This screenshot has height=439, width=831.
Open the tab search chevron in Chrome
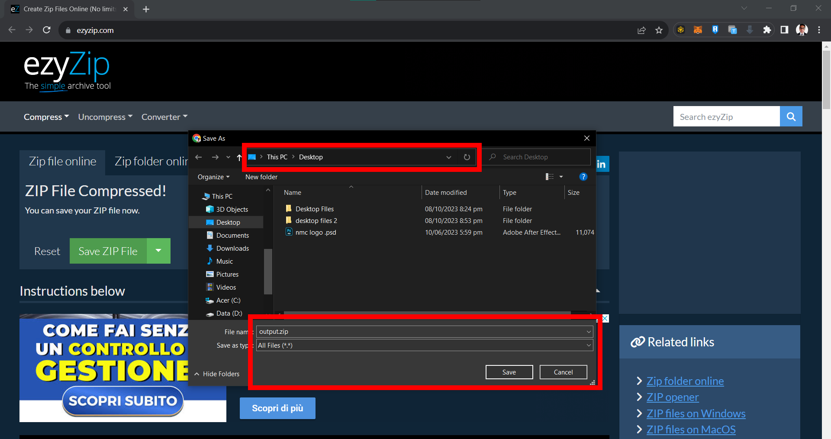point(744,8)
